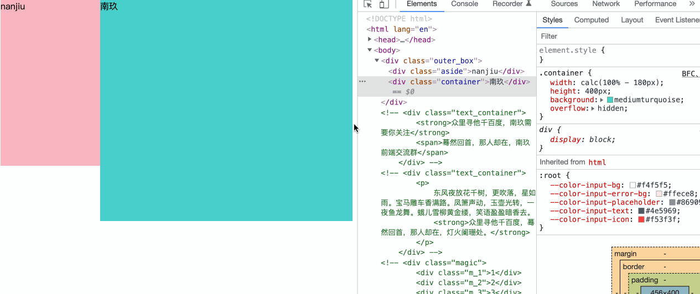Viewport: 700px width, 294px height.
Task: Activate the inspect element picker icon
Action: tap(368, 4)
